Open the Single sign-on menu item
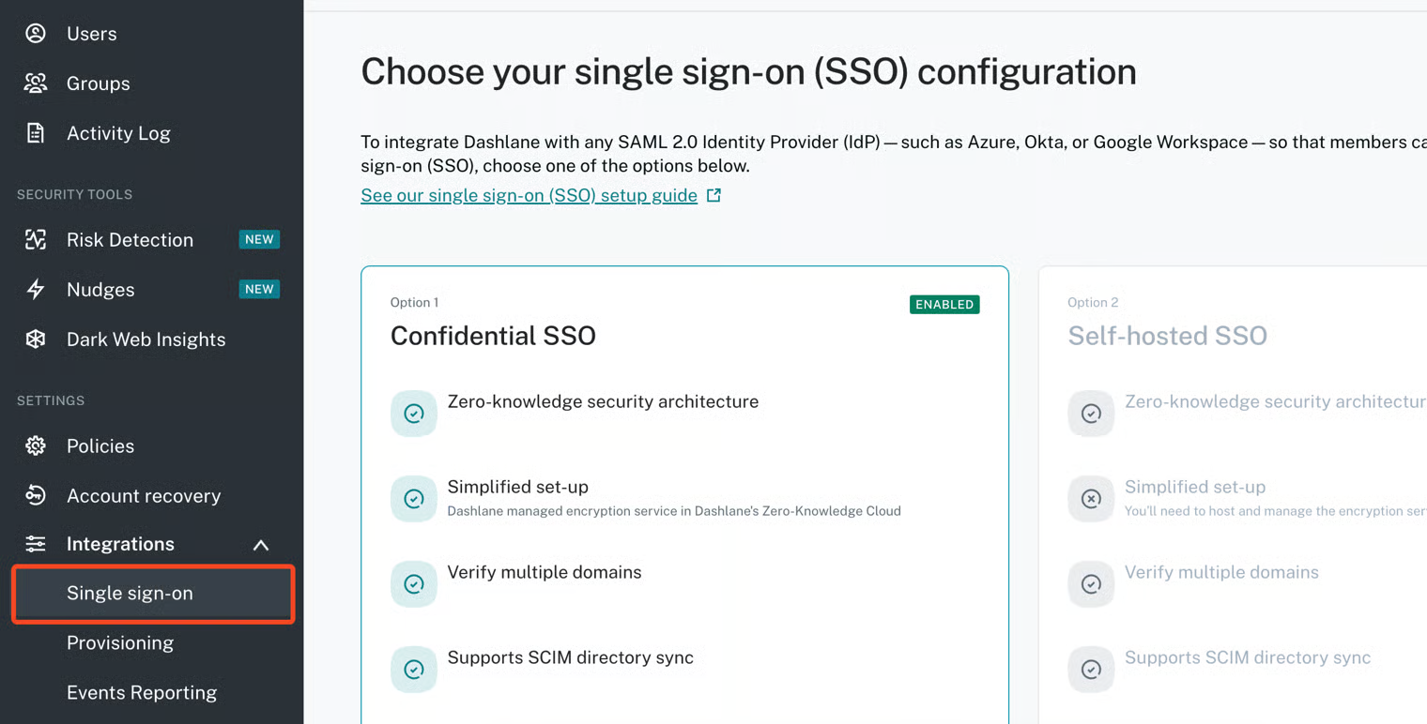The width and height of the screenshot is (1427, 724). tap(130, 594)
